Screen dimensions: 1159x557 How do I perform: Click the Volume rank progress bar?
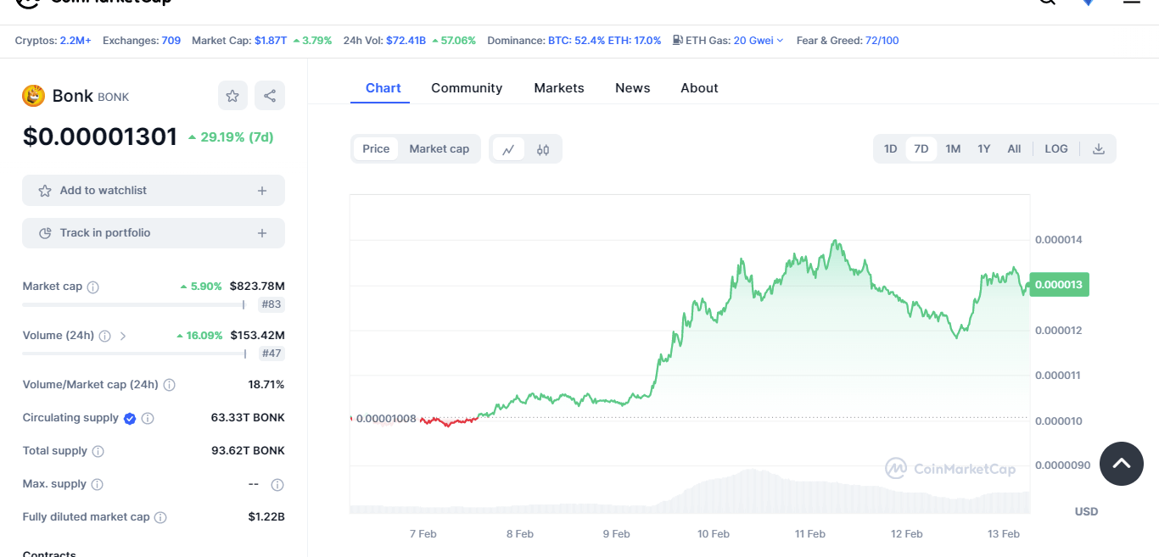click(x=134, y=354)
